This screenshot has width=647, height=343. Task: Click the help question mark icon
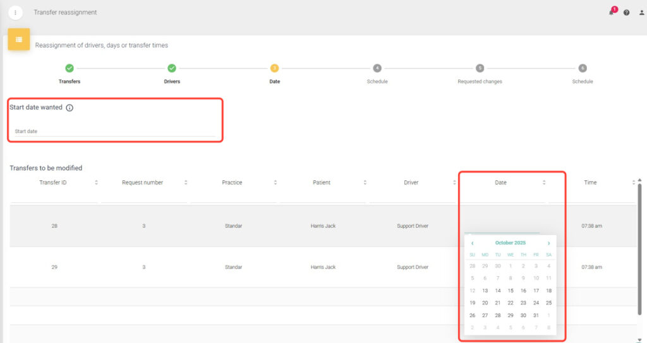[626, 13]
